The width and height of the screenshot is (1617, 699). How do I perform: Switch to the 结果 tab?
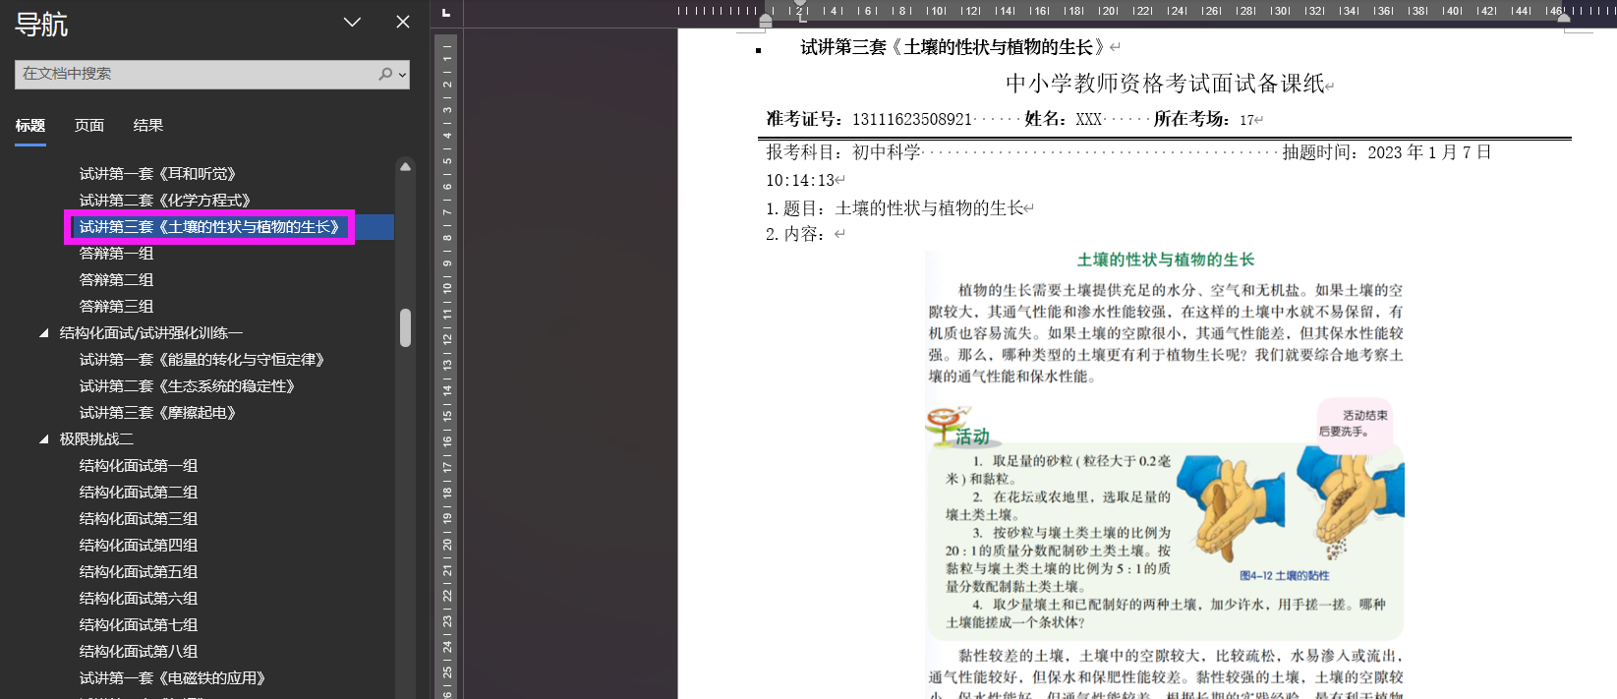tap(148, 126)
